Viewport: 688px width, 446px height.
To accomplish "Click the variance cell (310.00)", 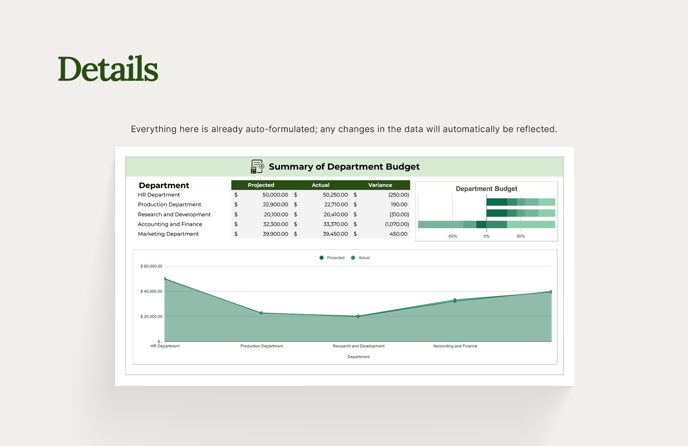I will 399,214.
